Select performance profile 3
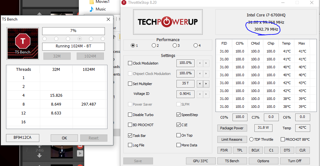 175,46
